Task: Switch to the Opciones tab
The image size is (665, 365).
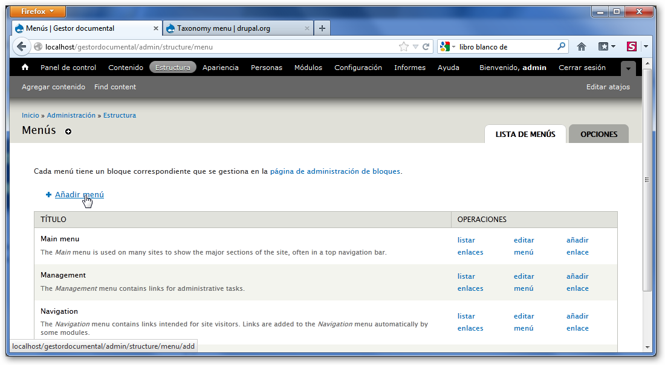Action: pos(598,134)
